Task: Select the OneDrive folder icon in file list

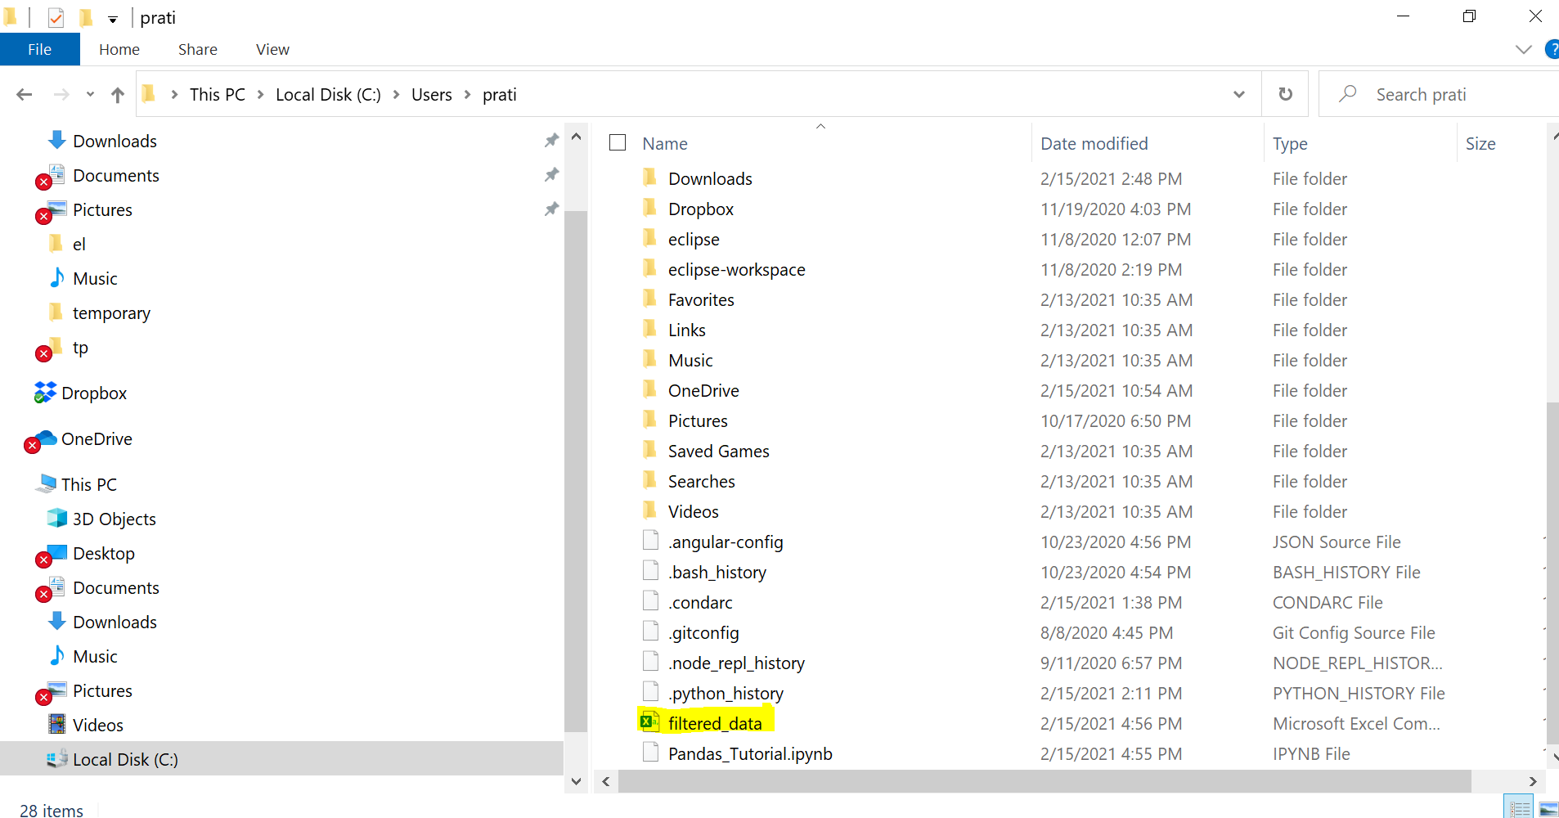Action: click(650, 389)
